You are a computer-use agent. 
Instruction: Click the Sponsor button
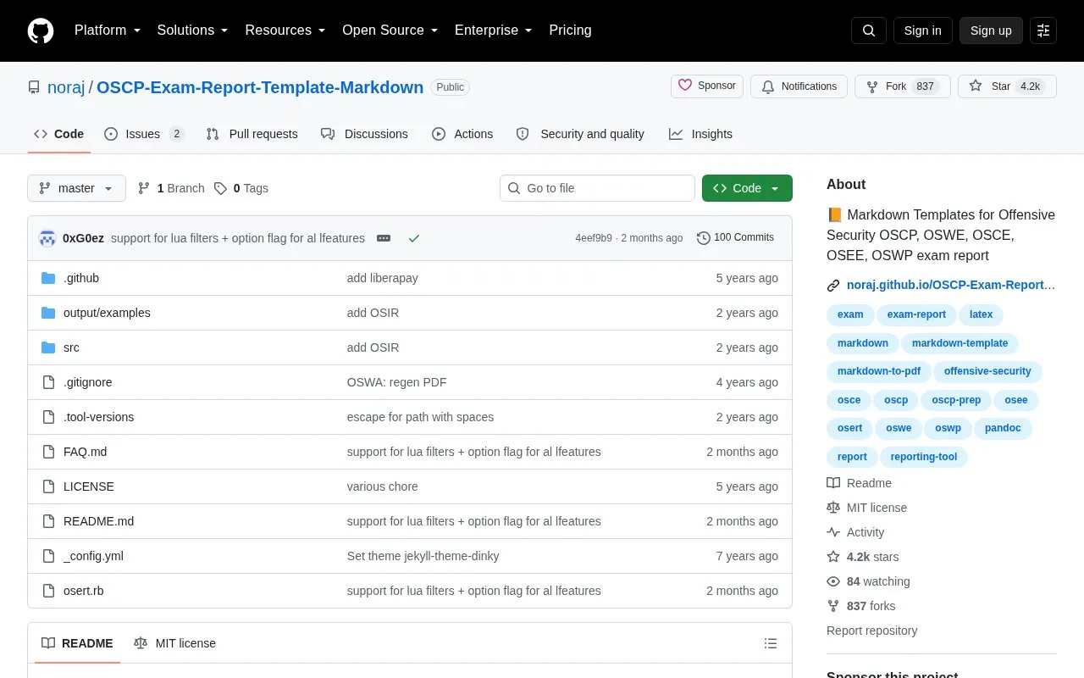click(707, 86)
